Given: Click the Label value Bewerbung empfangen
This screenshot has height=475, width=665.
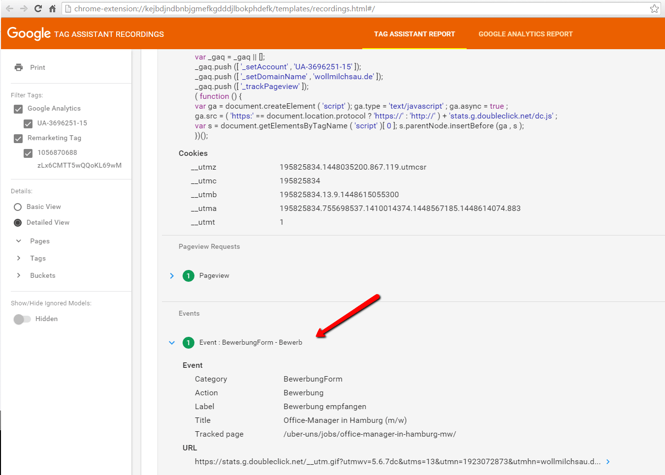Looking at the screenshot, I should [x=325, y=407].
